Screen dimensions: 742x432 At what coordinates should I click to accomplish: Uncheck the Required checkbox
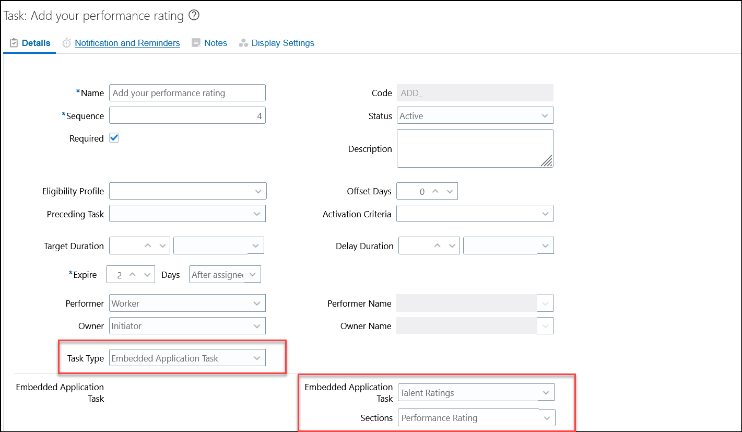(x=114, y=138)
